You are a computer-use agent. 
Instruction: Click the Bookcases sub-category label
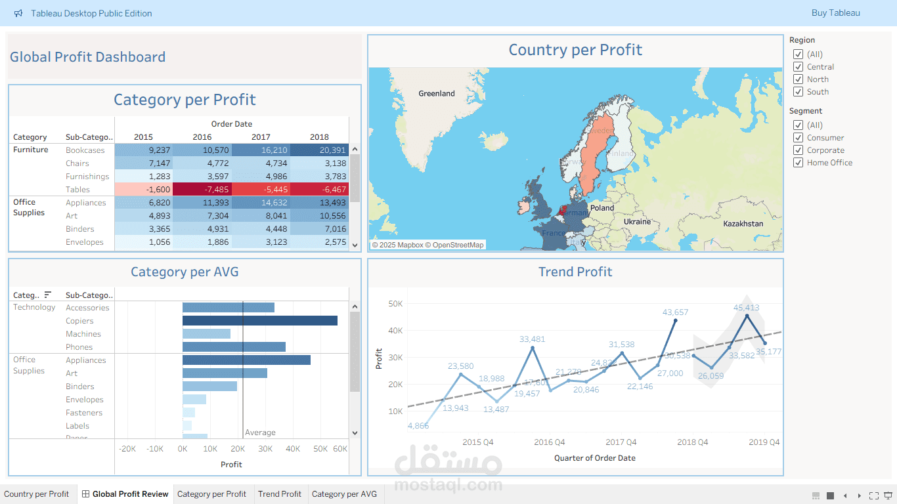point(85,150)
